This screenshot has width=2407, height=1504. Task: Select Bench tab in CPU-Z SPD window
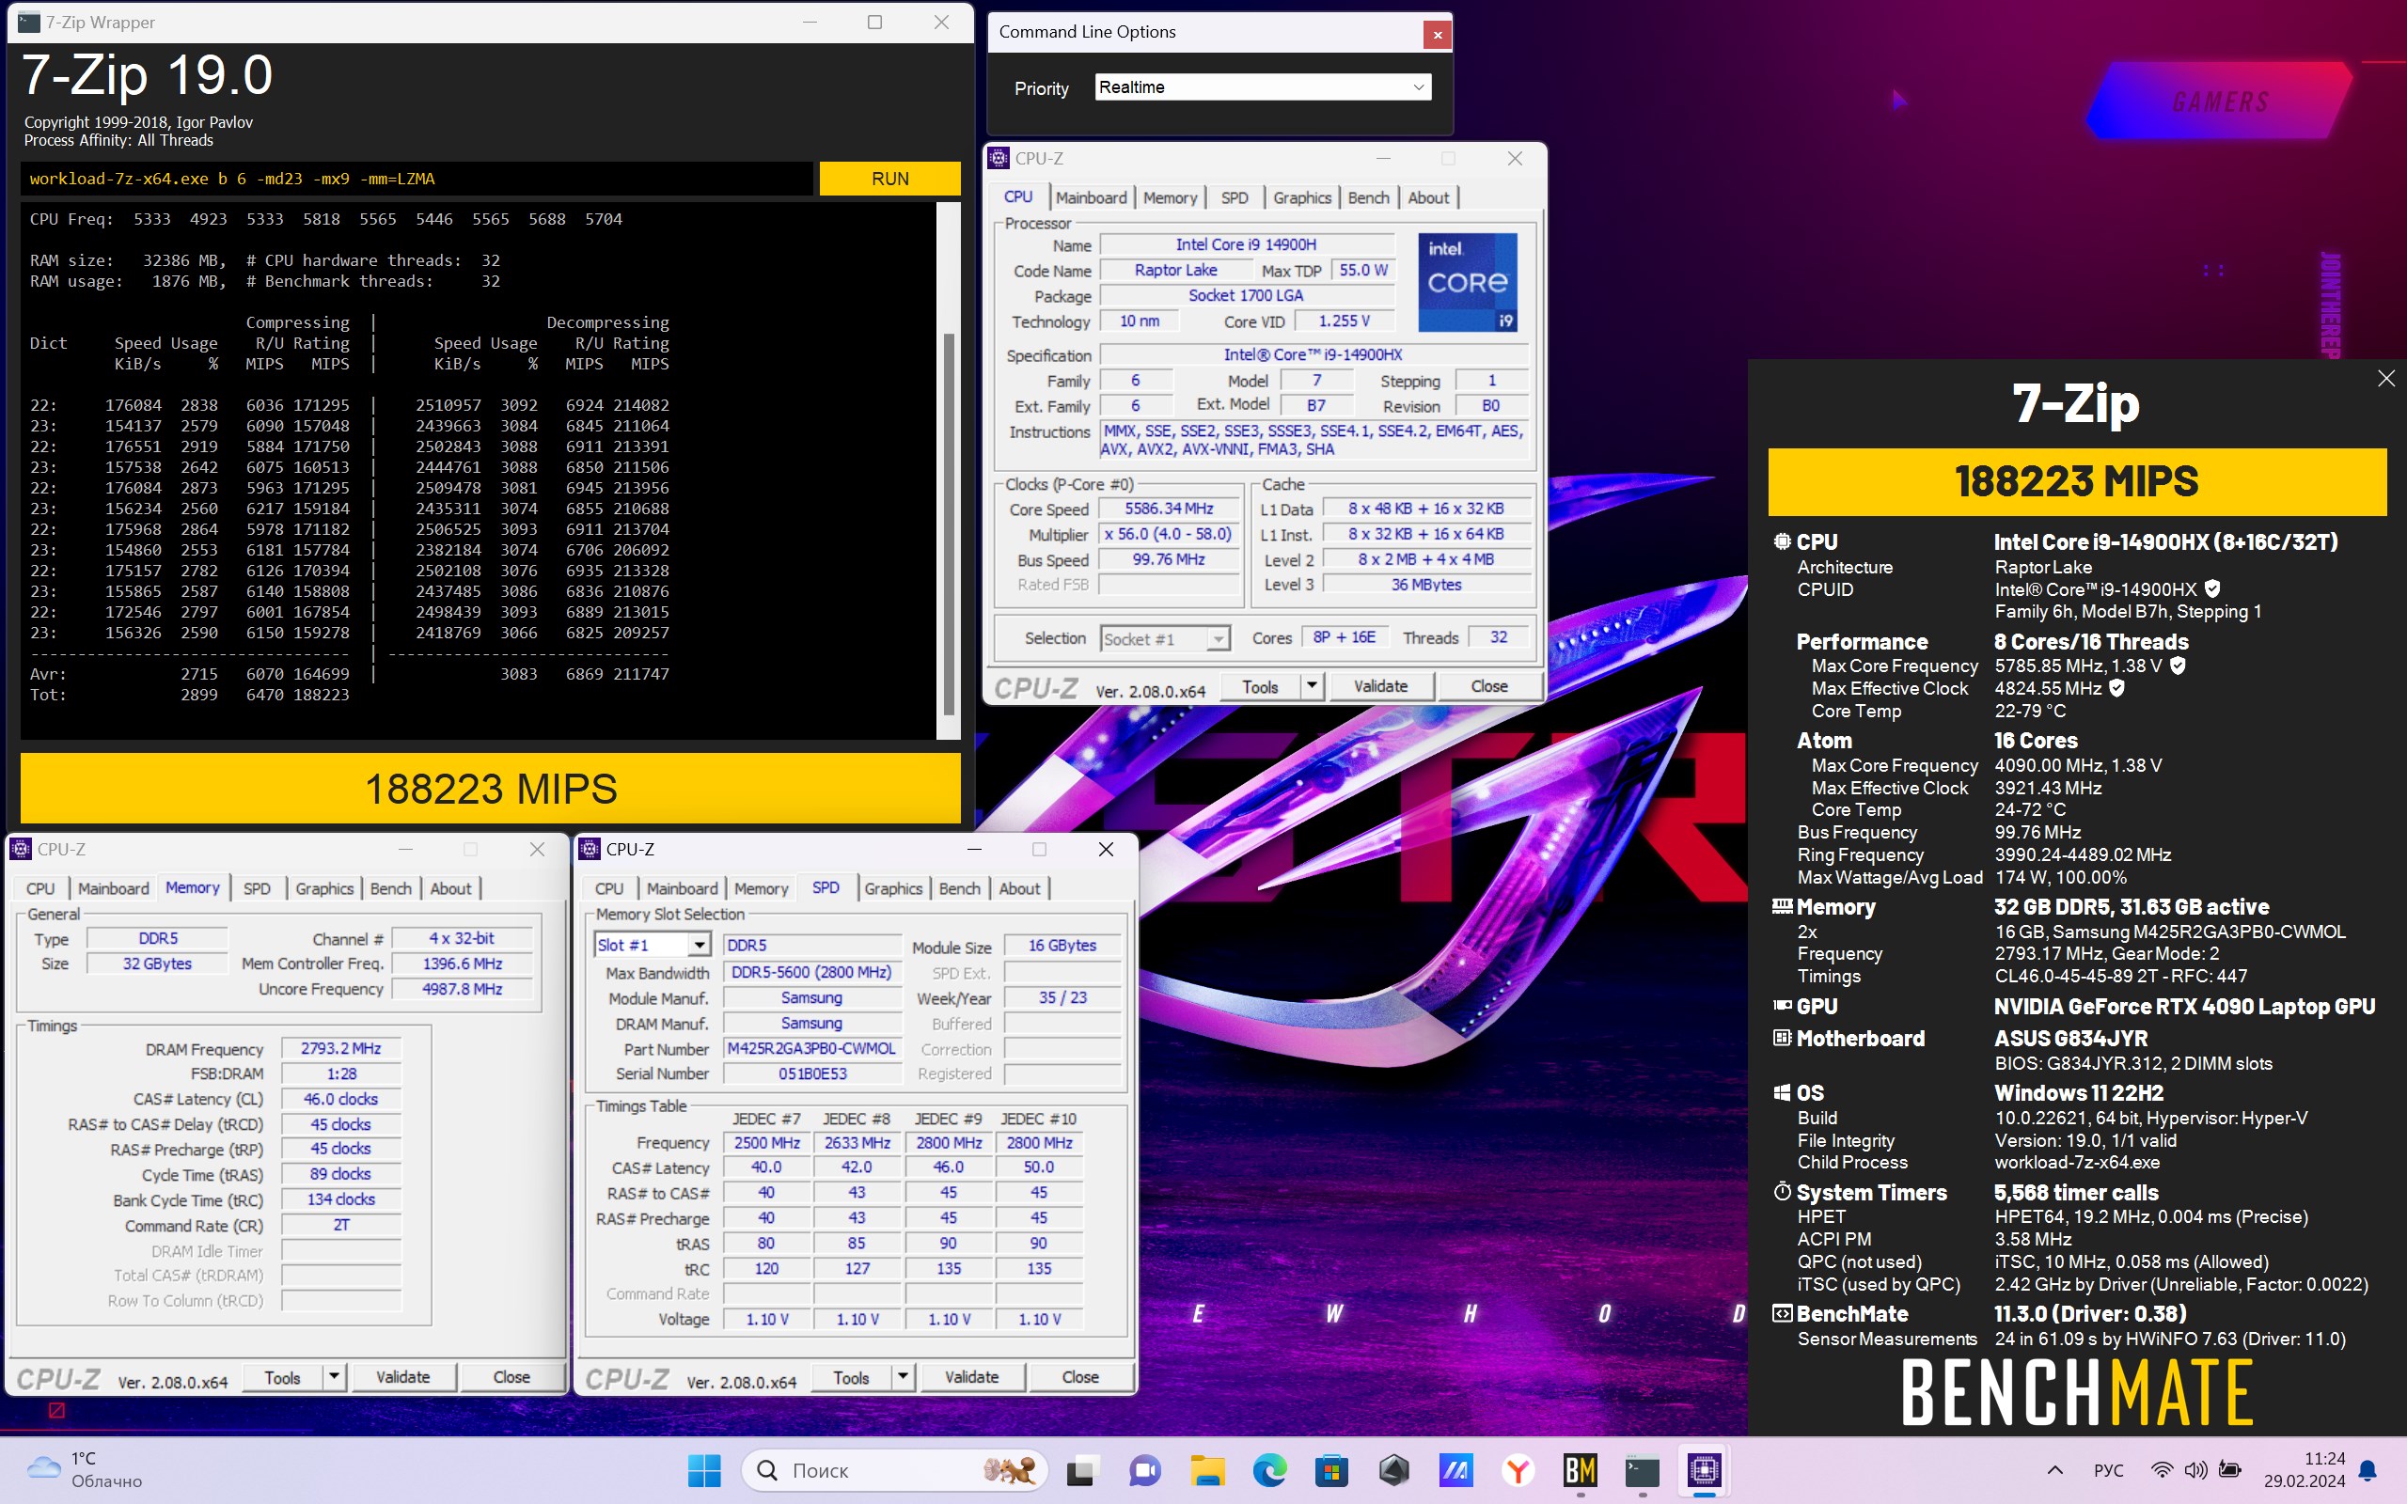[x=960, y=888]
